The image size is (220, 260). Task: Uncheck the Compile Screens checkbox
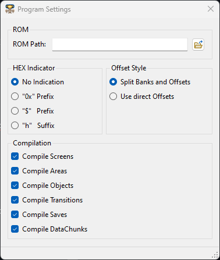(x=15, y=156)
